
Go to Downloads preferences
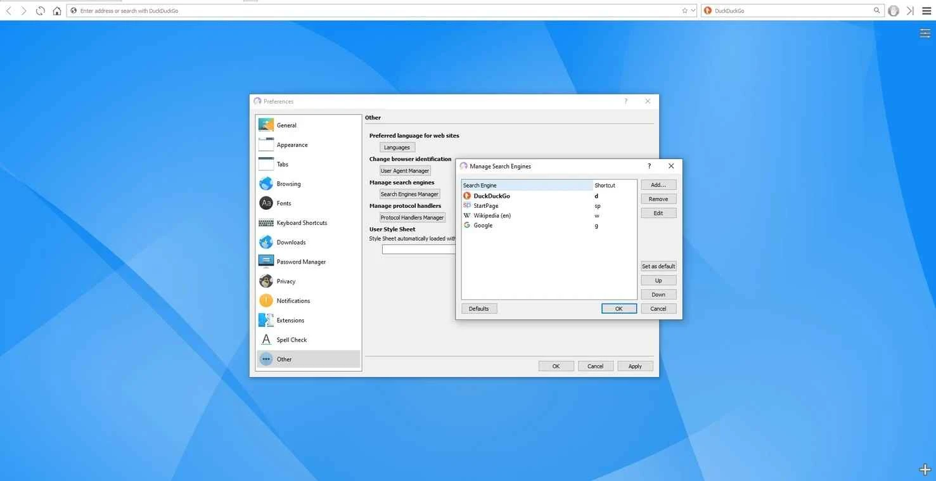point(309,242)
